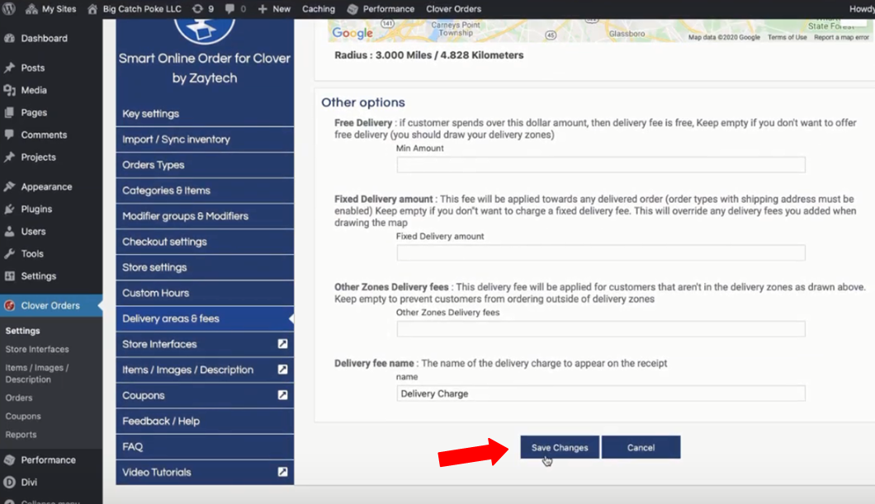875x504 pixels.
Task: Open Reports submenu link
Action: 21,435
